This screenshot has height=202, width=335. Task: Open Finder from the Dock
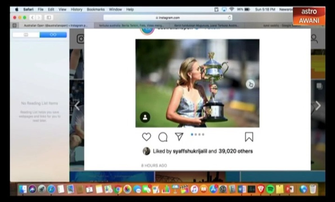(x=23, y=189)
